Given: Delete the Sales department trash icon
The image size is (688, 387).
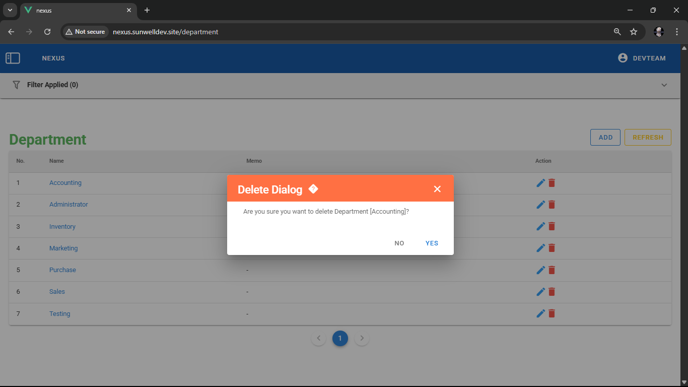Looking at the screenshot, I should point(552,292).
